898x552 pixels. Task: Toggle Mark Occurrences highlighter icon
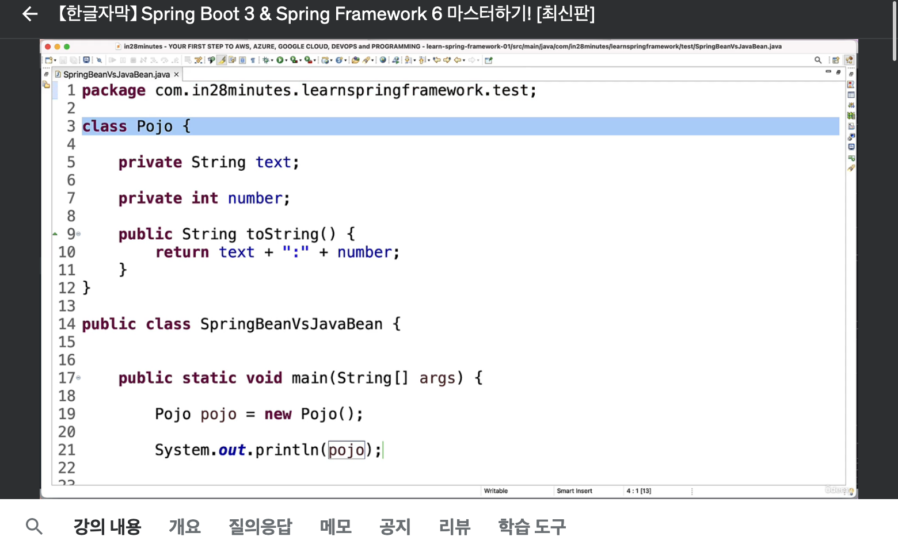(x=222, y=60)
